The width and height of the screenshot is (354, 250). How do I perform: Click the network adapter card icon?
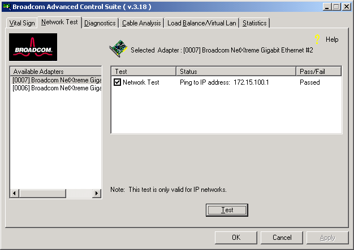click(118, 49)
